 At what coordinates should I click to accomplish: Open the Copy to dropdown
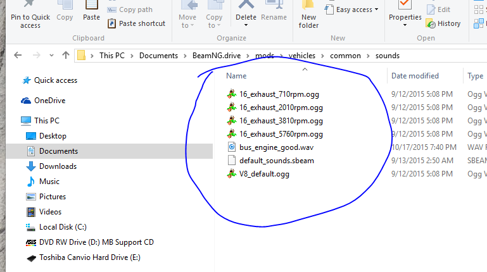[x=214, y=15]
